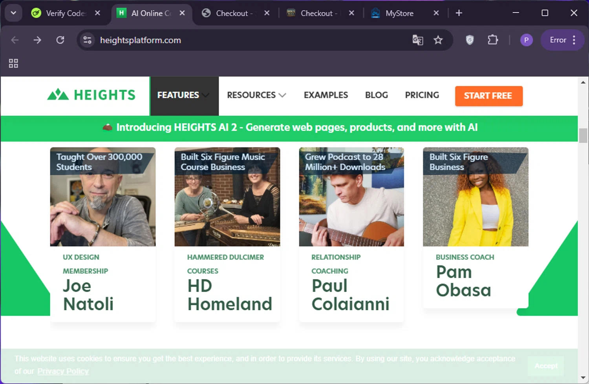Open a new tab with plus button
Screen dimensions: 589x384
pyautogui.click(x=459, y=13)
